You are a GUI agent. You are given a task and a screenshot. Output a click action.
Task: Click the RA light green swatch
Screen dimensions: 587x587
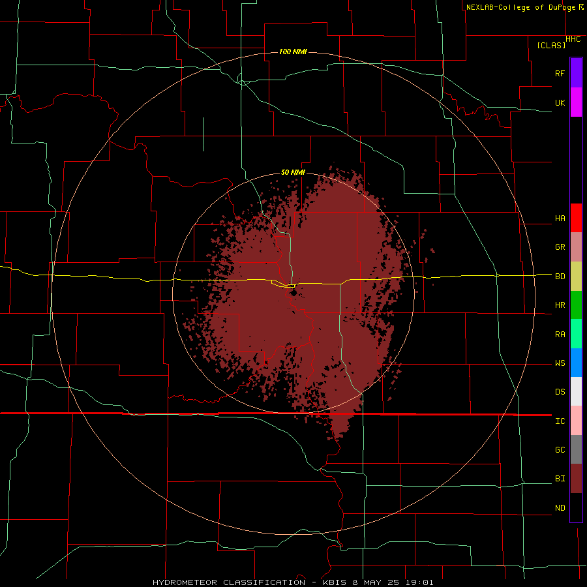pyautogui.click(x=576, y=334)
